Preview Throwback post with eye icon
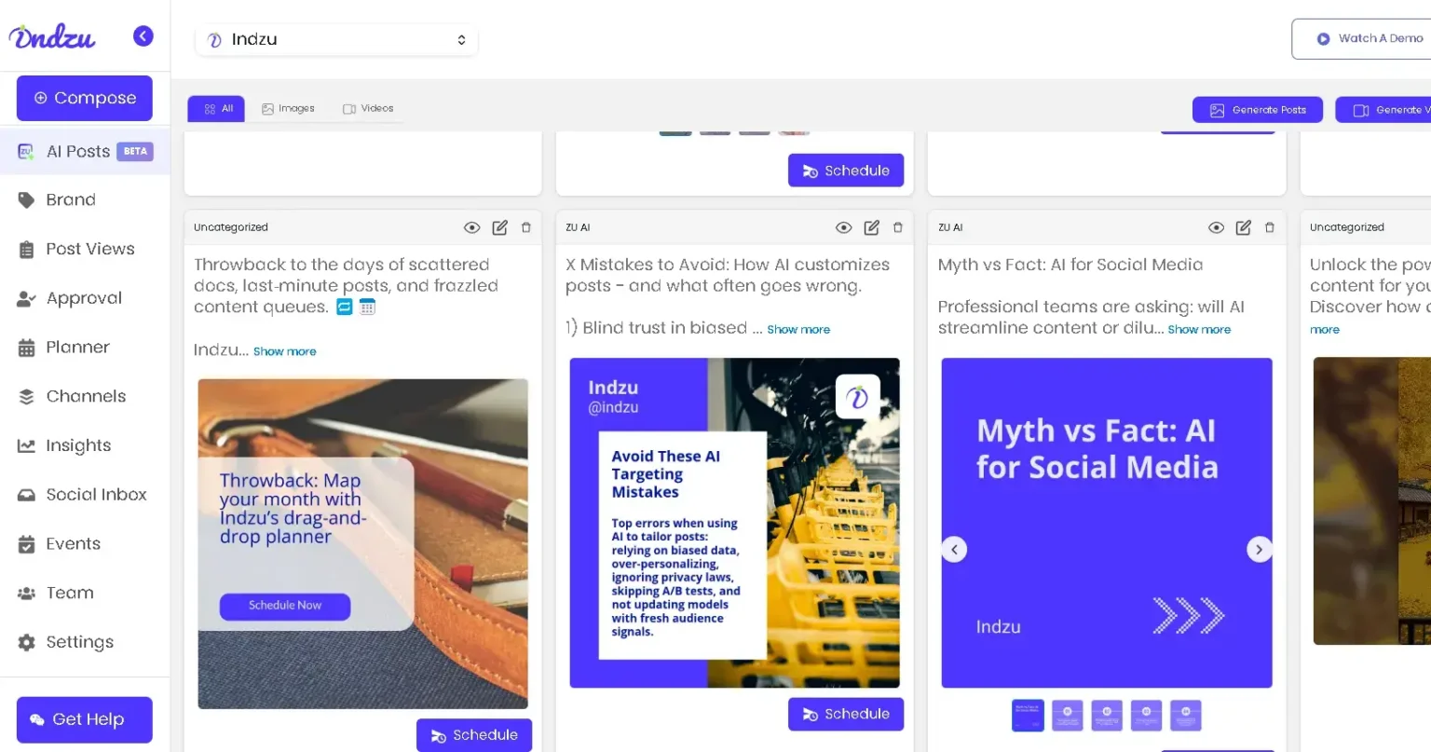1431x752 pixels. (x=471, y=227)
